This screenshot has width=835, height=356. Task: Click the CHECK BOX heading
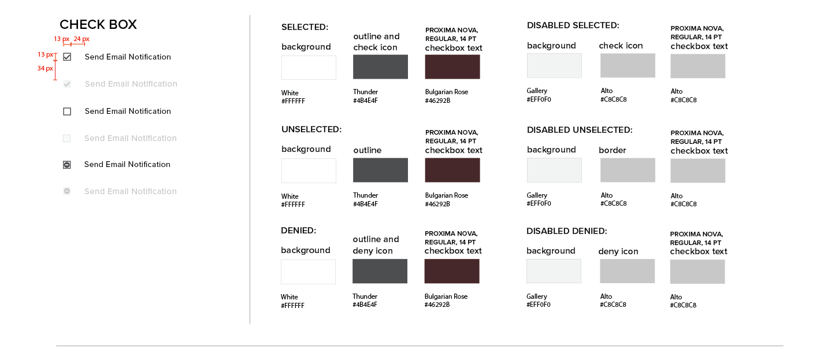pos(98,25)
